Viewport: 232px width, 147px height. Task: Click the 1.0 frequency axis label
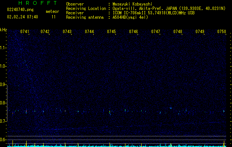3,66
